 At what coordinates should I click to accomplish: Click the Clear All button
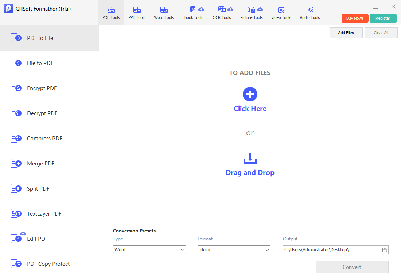[381, 33]
